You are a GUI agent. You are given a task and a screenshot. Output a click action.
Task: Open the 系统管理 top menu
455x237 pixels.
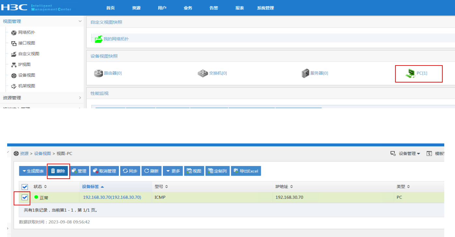point(265,8)
